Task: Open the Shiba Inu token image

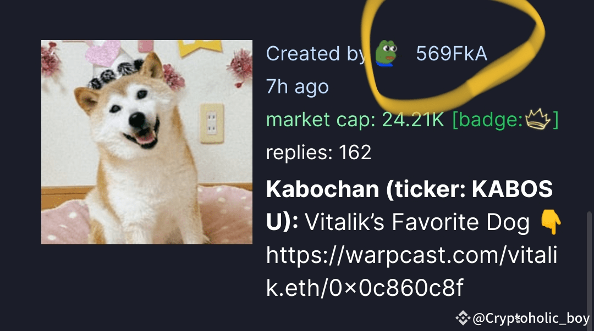Action: click(x=147, y=142)
